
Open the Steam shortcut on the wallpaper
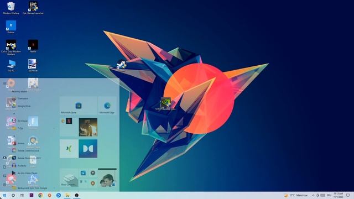tap(122, 65)
